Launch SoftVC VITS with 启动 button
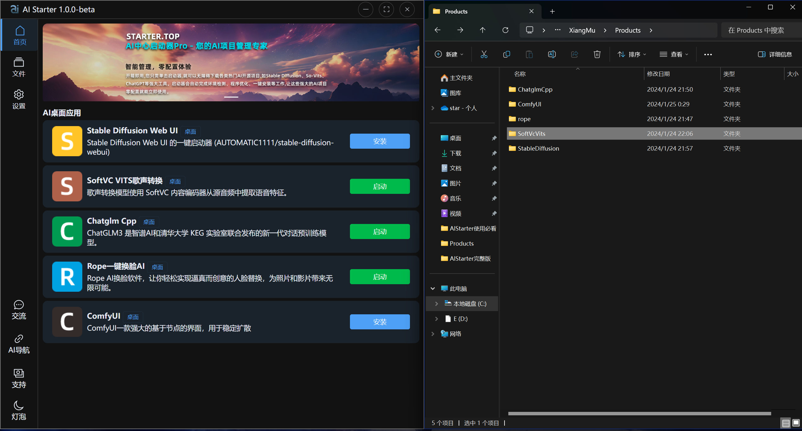The height and width of the screenshot is (431, 802). click(x=380, y=186)
